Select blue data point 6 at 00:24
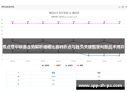The height and width of the screenshot is (92, 127). pyautogui.click(x=12, y=52)
